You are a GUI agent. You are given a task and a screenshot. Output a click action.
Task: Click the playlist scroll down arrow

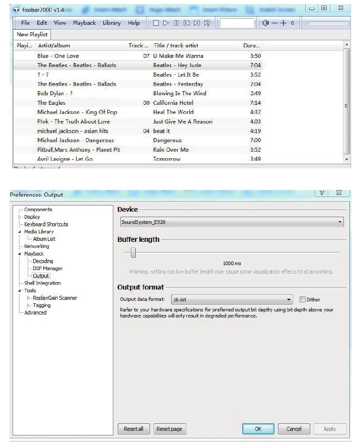(346, 160)
